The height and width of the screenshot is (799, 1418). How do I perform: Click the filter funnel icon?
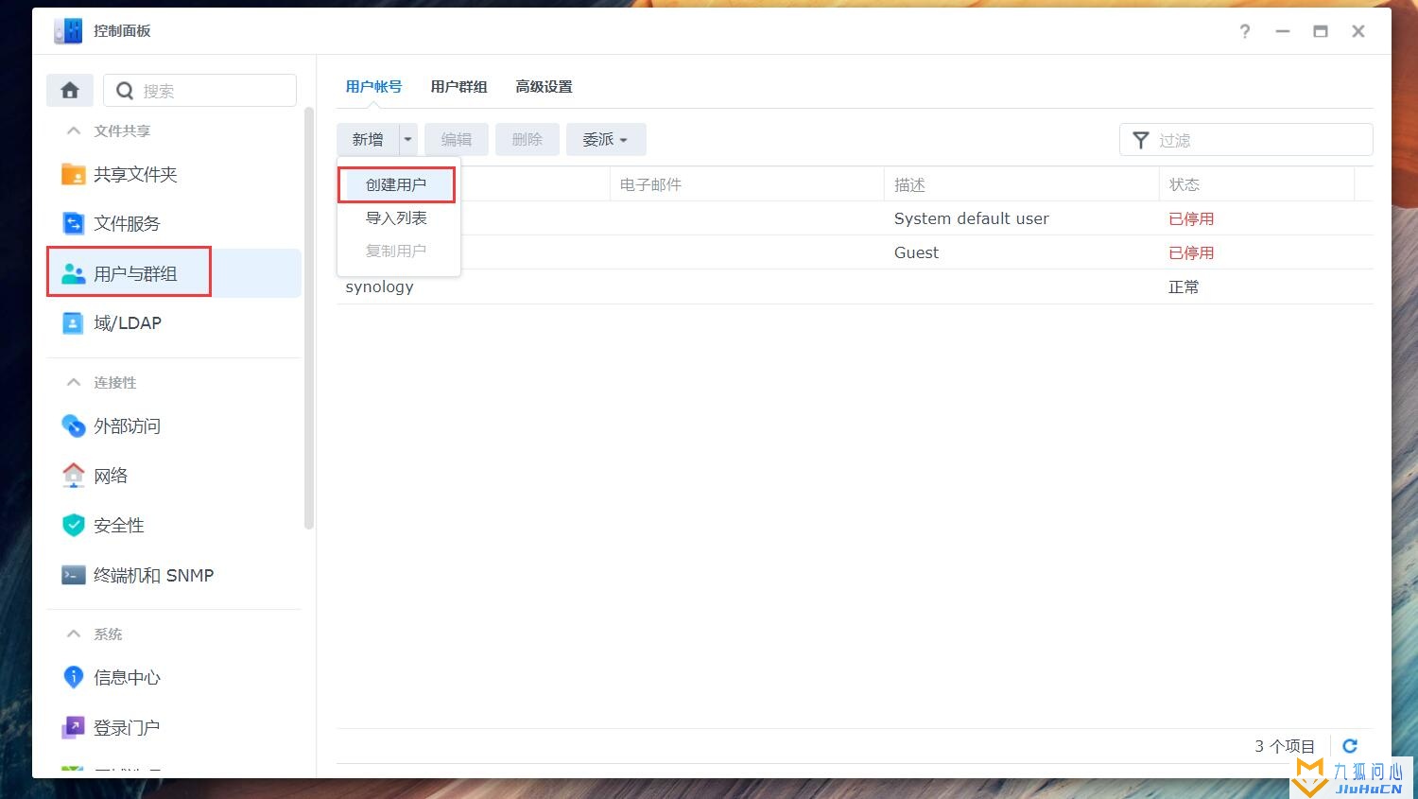click(1141, 140)
